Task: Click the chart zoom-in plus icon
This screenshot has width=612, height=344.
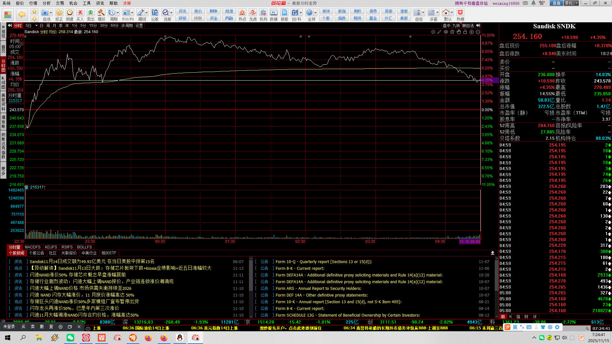Action: pos(471,32)
